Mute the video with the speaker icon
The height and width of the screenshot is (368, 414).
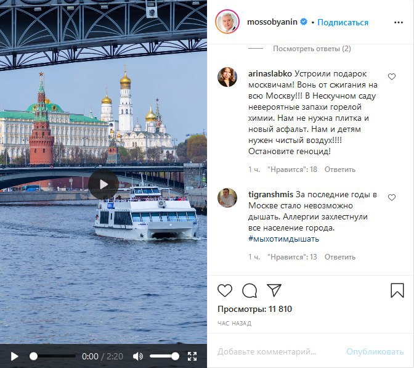click(x=138, y=356)
